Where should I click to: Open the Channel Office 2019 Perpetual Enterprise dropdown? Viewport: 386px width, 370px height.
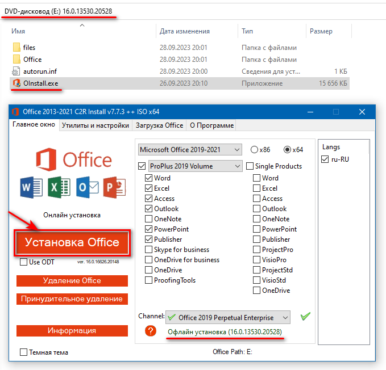tap(228, 317)
